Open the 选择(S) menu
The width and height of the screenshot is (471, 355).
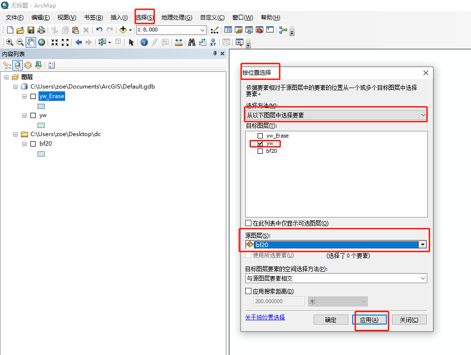tap(144, 18)
